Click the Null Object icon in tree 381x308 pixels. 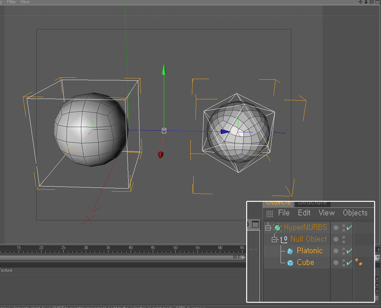tap(284, 239)
